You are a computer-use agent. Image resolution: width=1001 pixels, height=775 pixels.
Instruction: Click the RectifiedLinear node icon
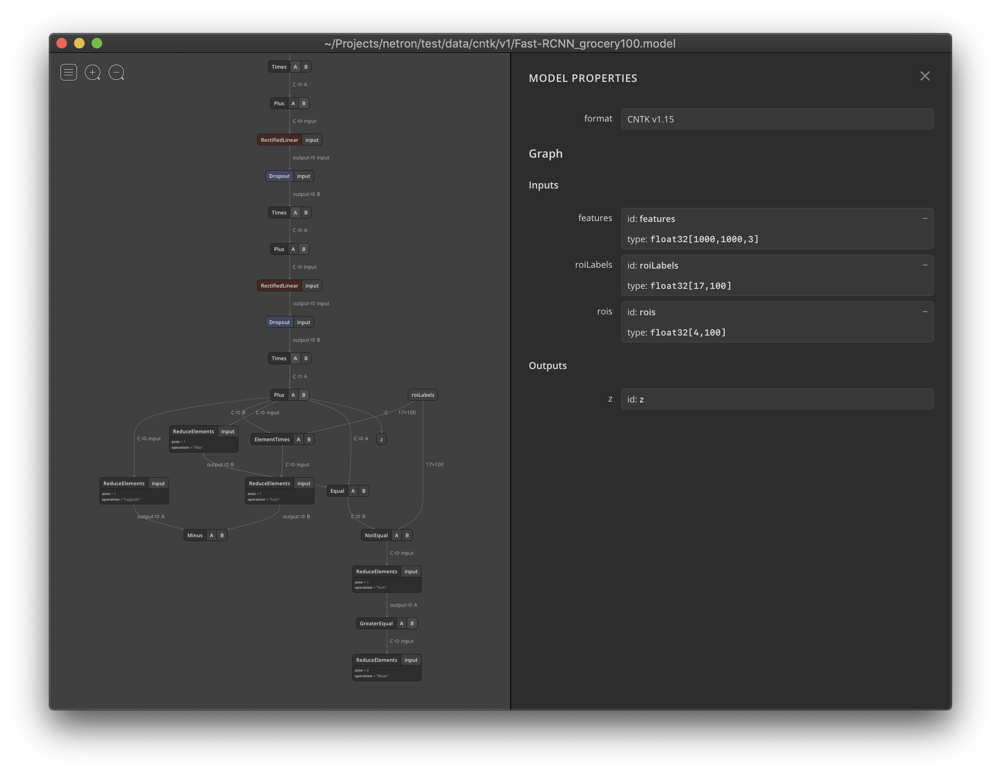click(x=279, y=139)
